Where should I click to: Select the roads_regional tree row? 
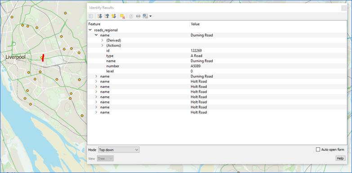(x=217, y=30)
